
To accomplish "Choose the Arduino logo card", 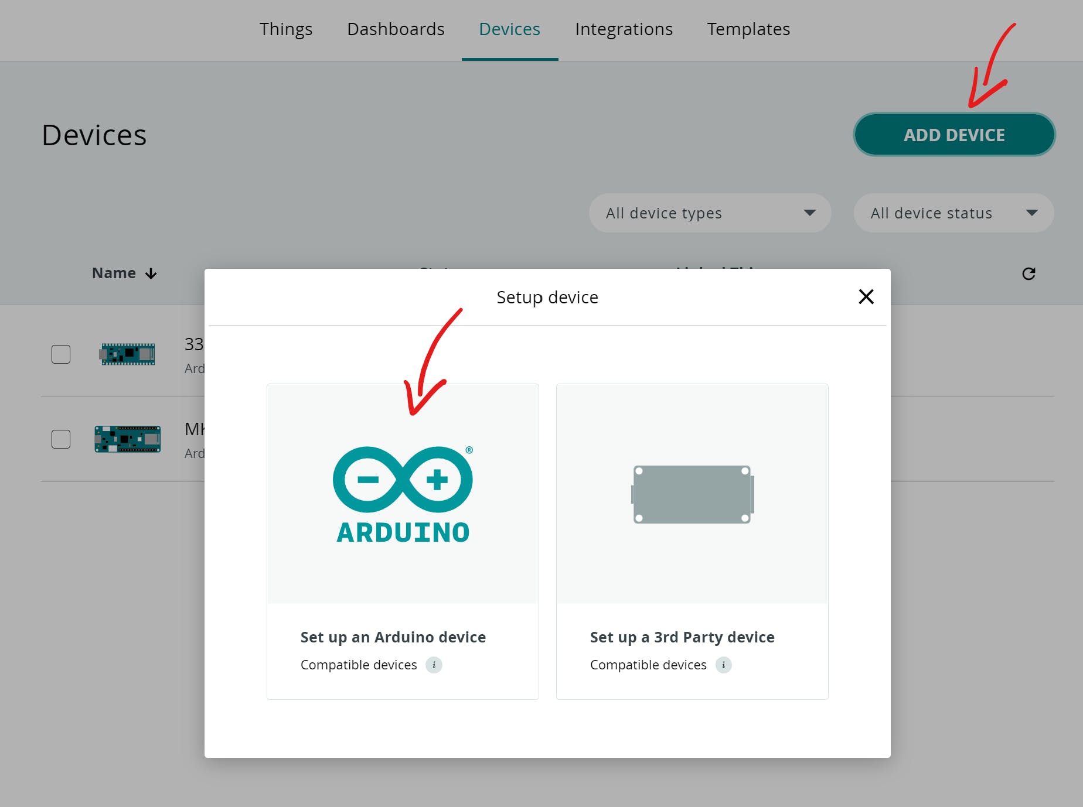I will tap(403, 494).
